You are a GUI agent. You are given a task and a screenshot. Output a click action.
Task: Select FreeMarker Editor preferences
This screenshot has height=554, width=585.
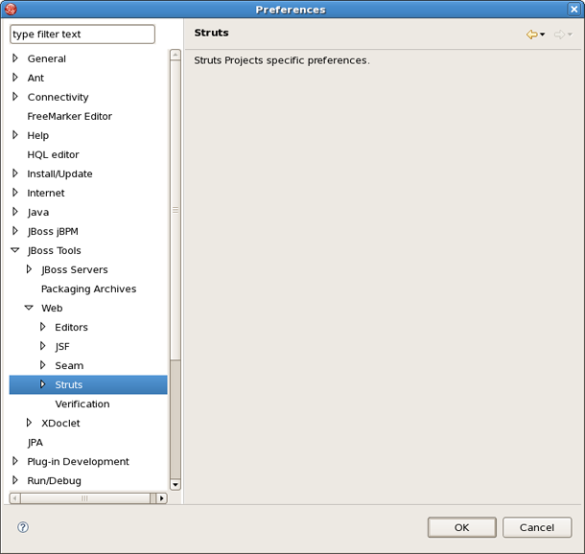point(69,116)
